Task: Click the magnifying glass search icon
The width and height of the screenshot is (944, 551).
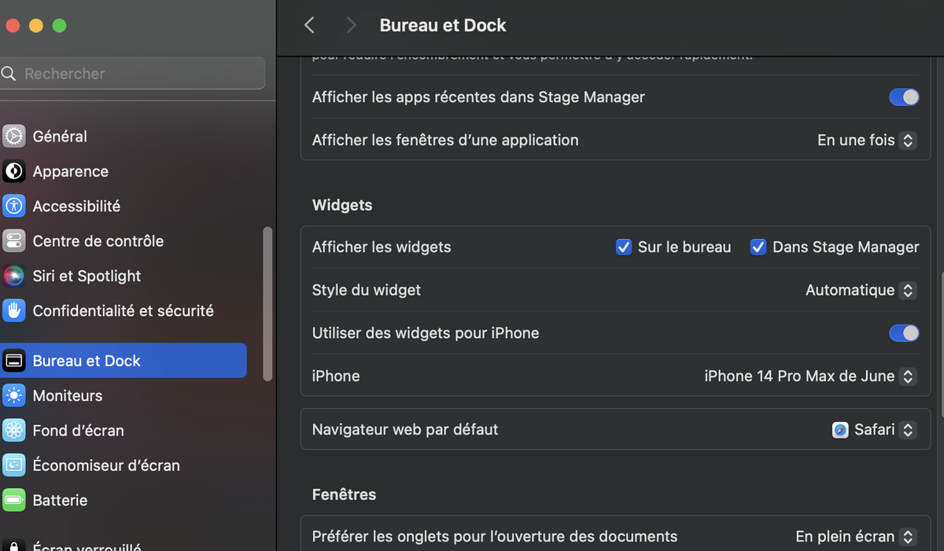Action: [x=9, y=74]
